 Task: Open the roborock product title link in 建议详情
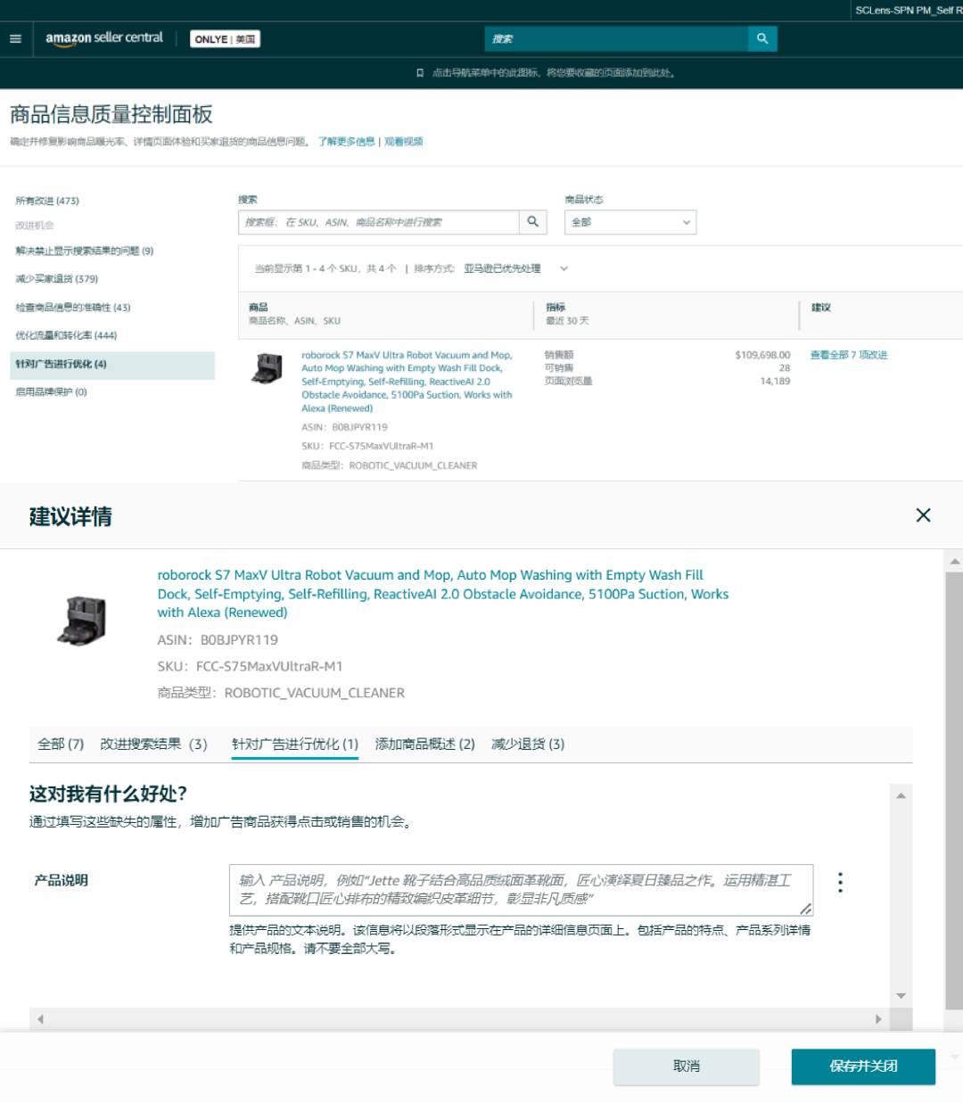[443, 594]
